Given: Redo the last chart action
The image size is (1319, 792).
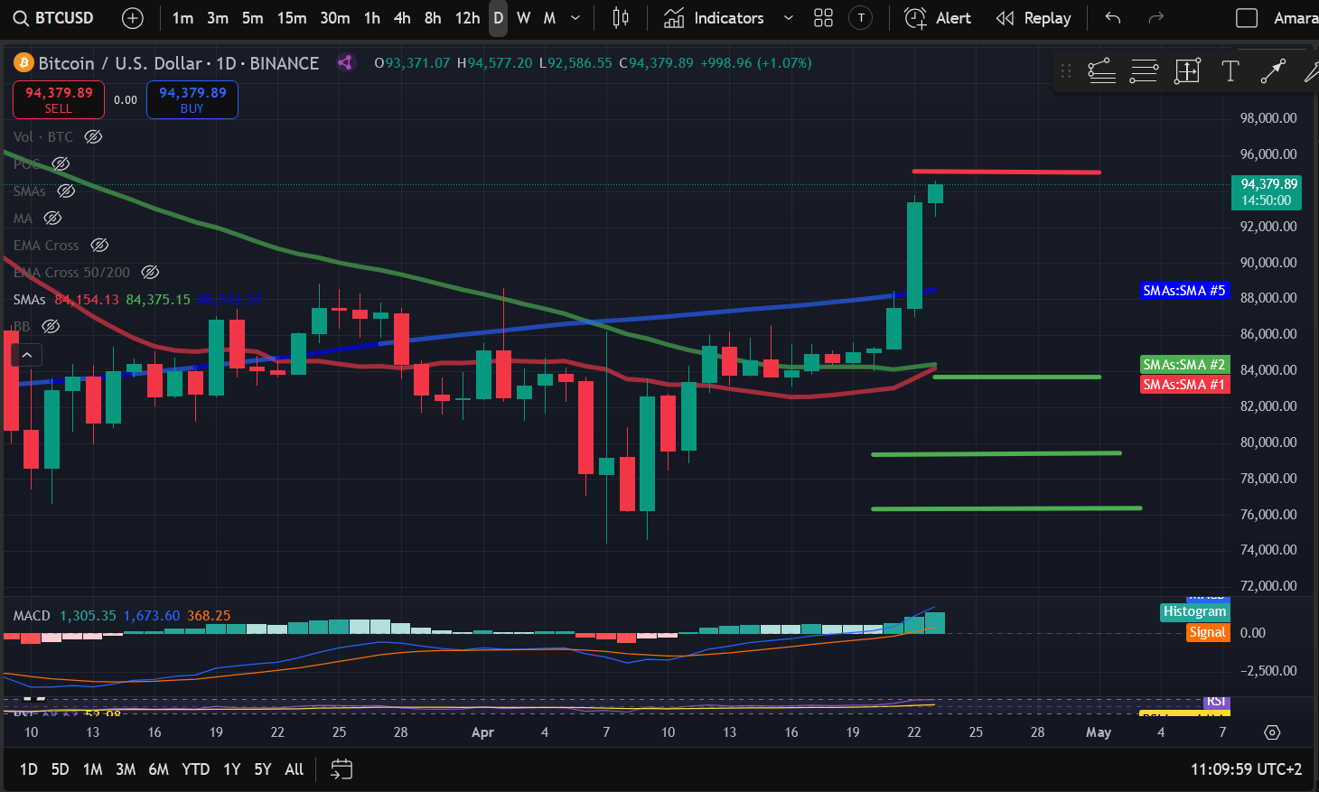Looking at the screenshot, I should pos(1155,18).
